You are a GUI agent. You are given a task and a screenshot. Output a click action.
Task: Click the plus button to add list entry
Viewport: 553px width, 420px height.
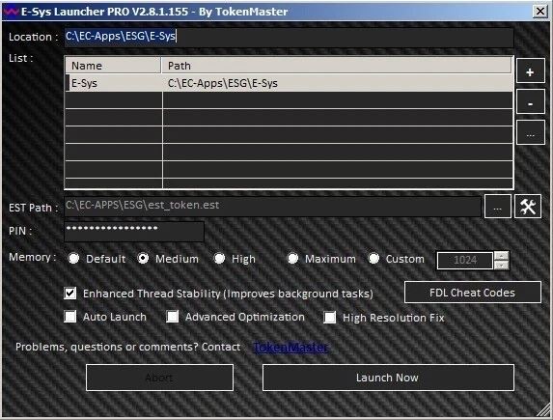pos(531,71)
